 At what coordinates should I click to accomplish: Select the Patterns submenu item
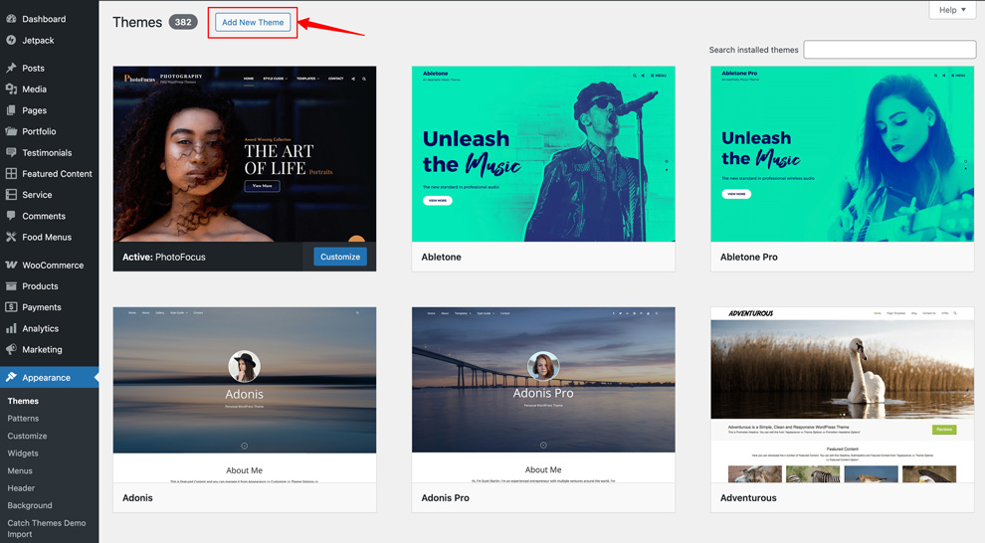(x=23, y=419)
